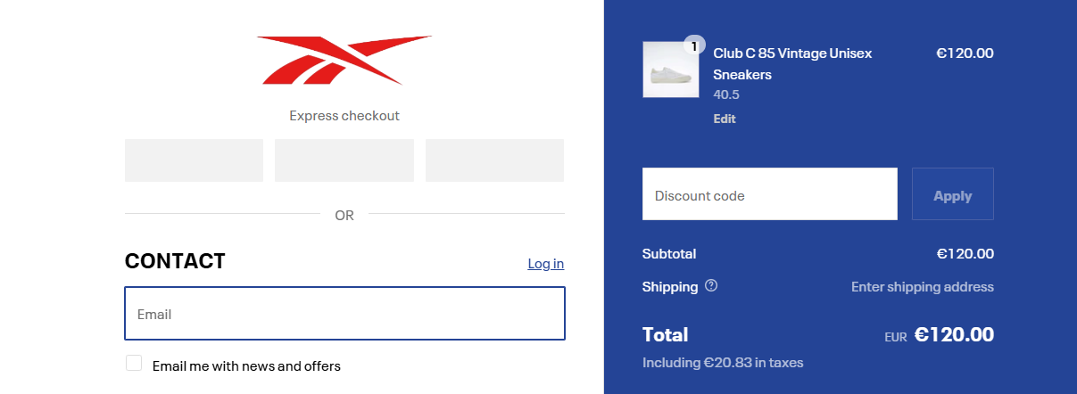Enable the news and offers checkbox
The height and width of the screenshot is (394, 1077).
pyautogui.click(x=134, y=363)
